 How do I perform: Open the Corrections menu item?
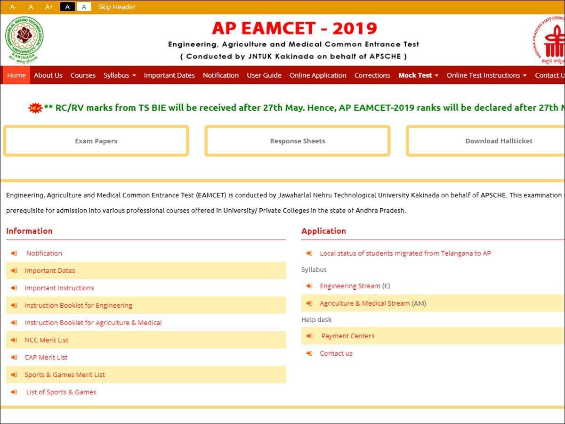point(372,75)
